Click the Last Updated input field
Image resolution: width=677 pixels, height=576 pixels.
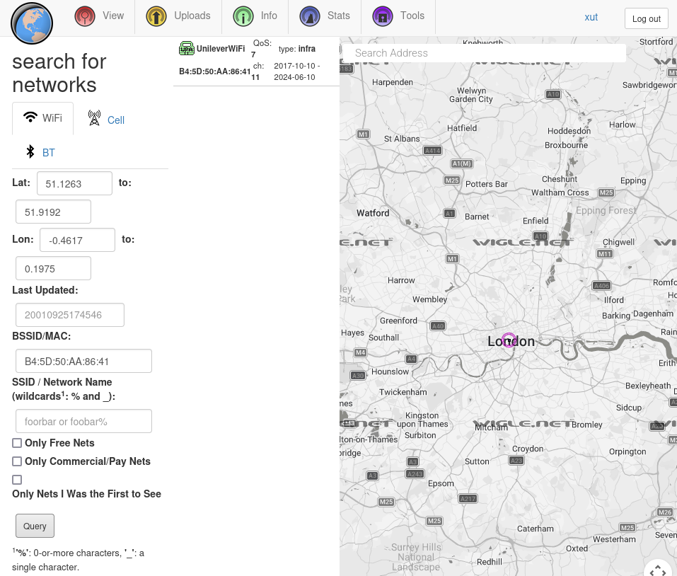pos(70,315)
